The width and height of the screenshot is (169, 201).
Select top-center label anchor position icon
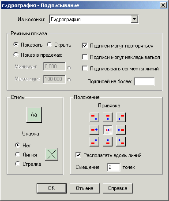(108, 117)
